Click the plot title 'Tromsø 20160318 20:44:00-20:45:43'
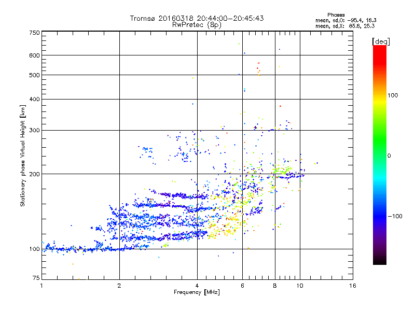The width and height of the screenshot is (415, 311). [197, 18]
